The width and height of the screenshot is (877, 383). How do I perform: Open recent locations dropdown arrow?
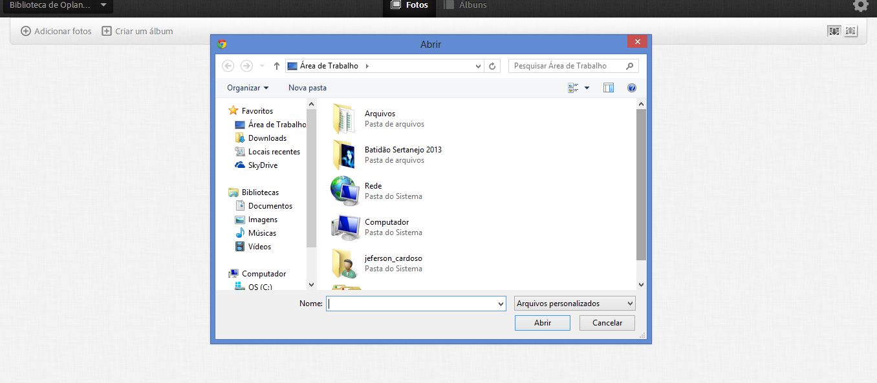pyautogui.click(x=262, y=66)
